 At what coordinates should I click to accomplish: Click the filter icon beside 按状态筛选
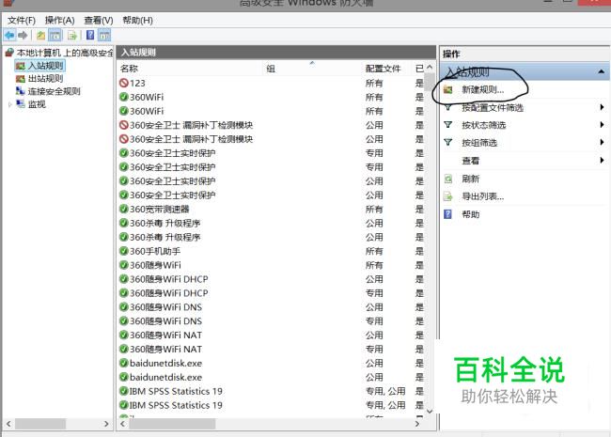448,125
